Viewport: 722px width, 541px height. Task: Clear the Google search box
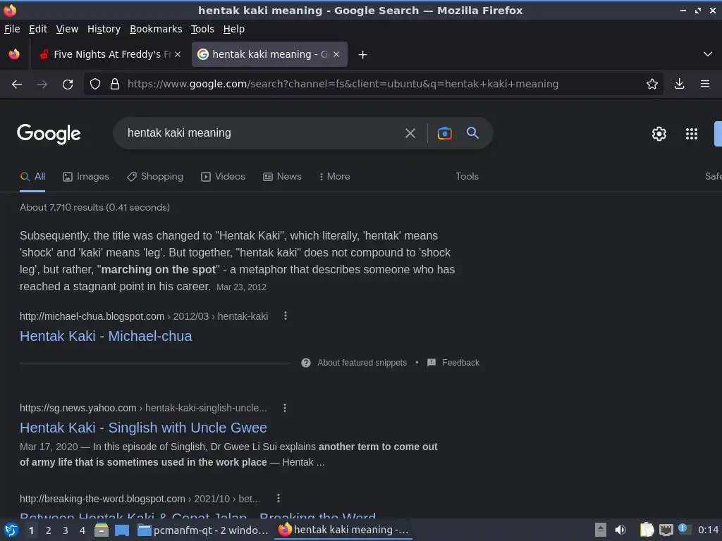pyautogui.click(x=410, y=133)
